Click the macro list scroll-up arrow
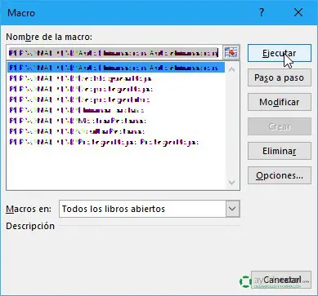 tap(232, 69)
